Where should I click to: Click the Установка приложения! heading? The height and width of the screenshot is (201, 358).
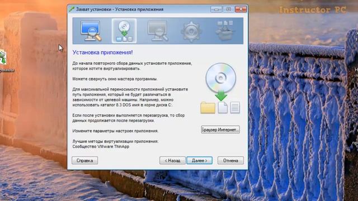[102, 52]
